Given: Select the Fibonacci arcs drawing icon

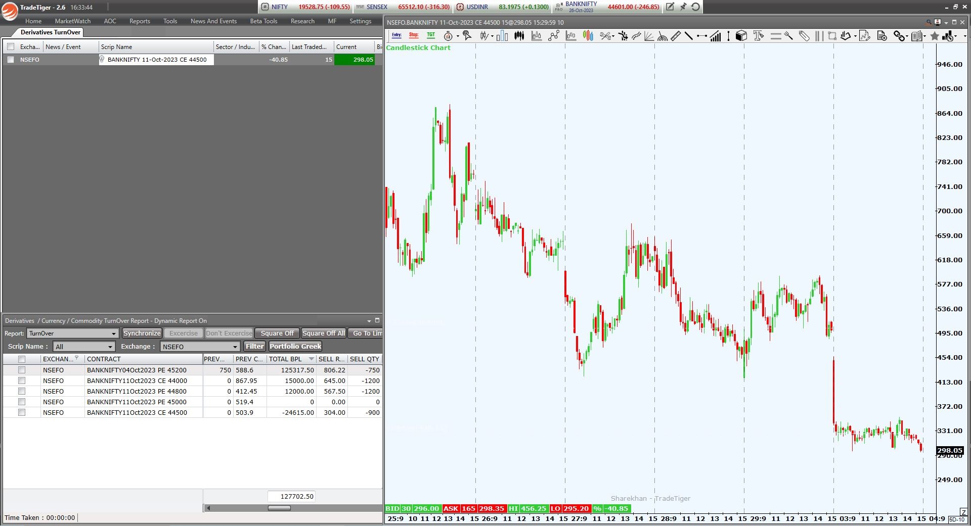Looking at the screenshot, I should 662,36.
